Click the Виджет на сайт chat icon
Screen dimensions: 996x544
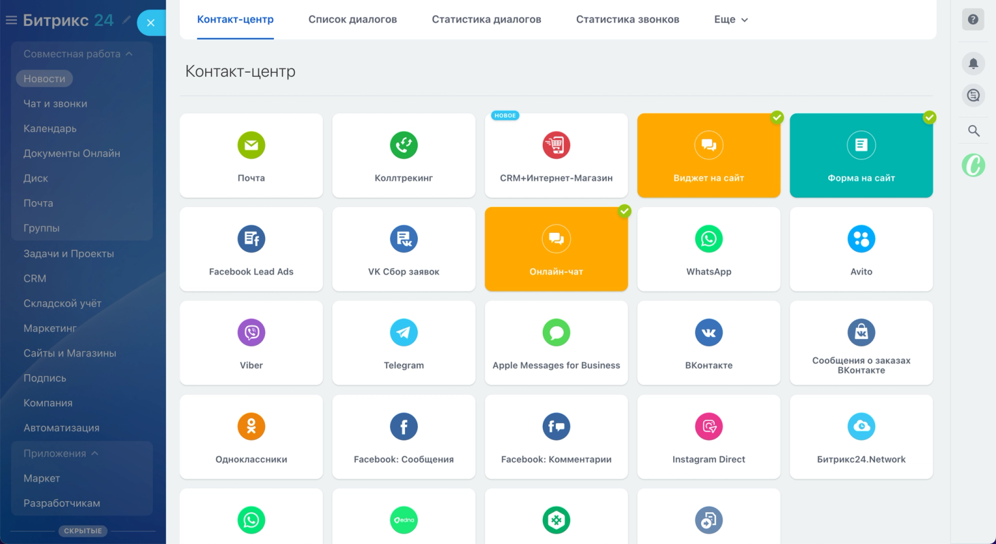click(x=709, y=145)
